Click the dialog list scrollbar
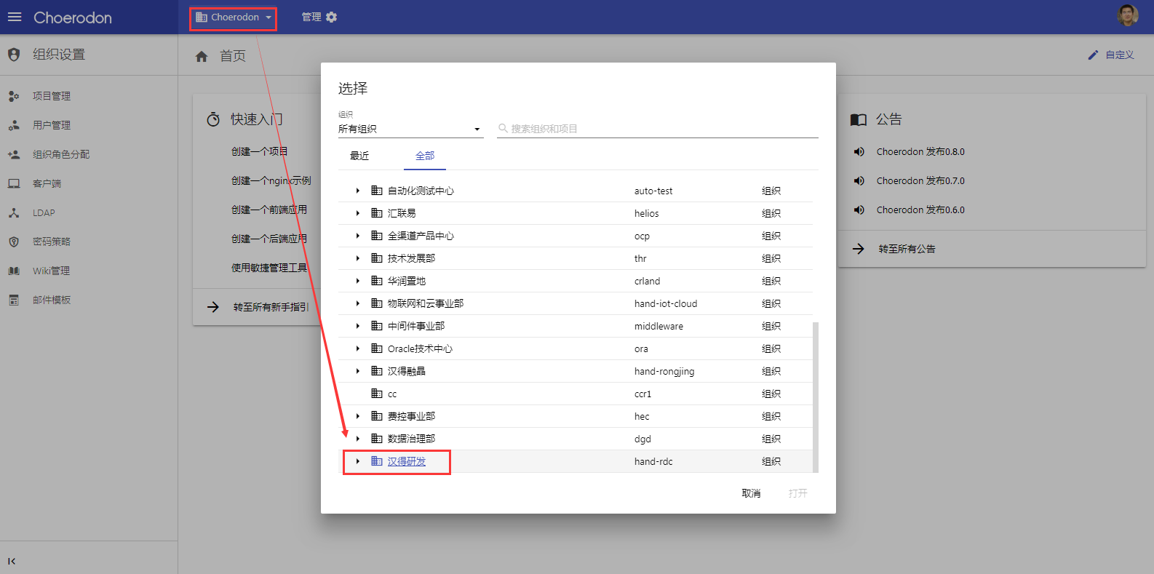This screenshot has height=574, width=1154. [x=816, y=396]
